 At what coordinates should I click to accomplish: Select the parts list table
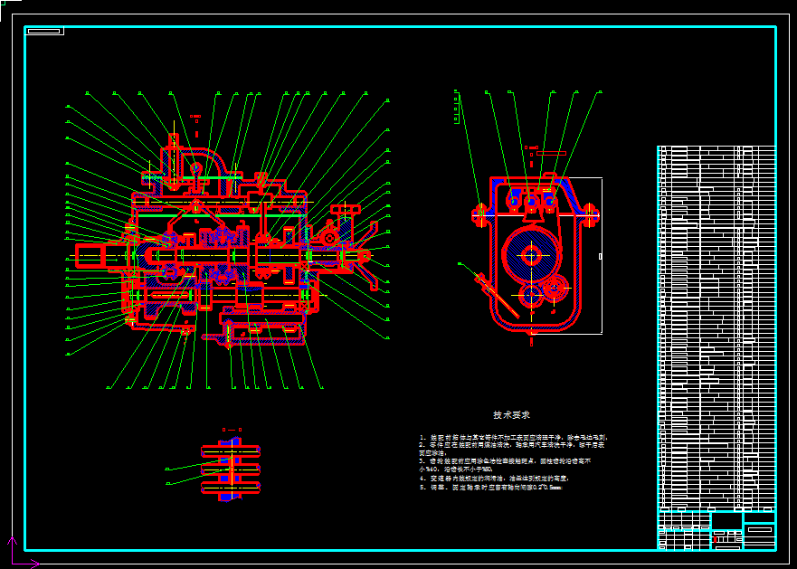coord(716,328)
